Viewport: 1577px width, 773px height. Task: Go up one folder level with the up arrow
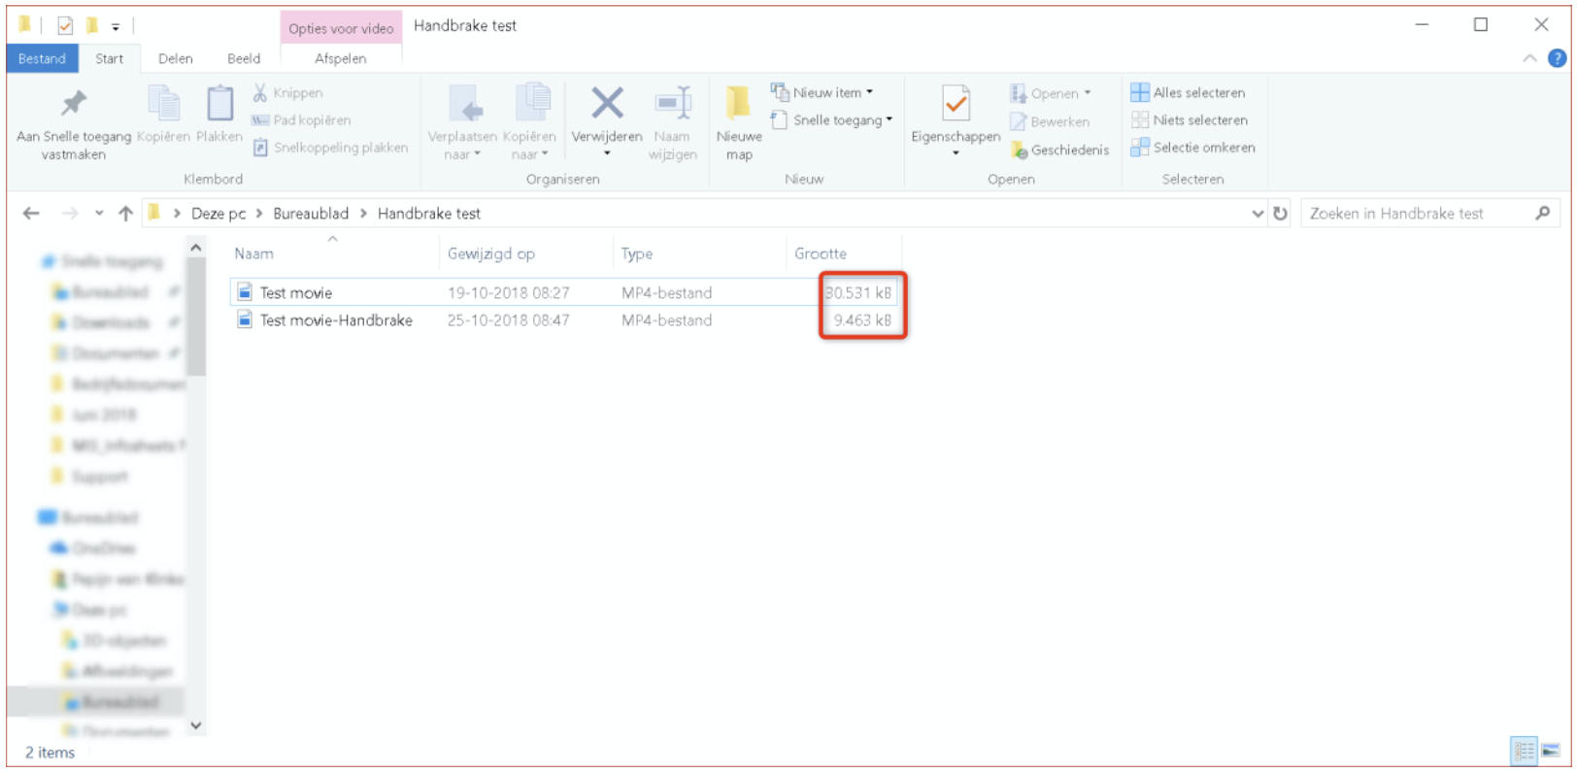tap(125, 214)
